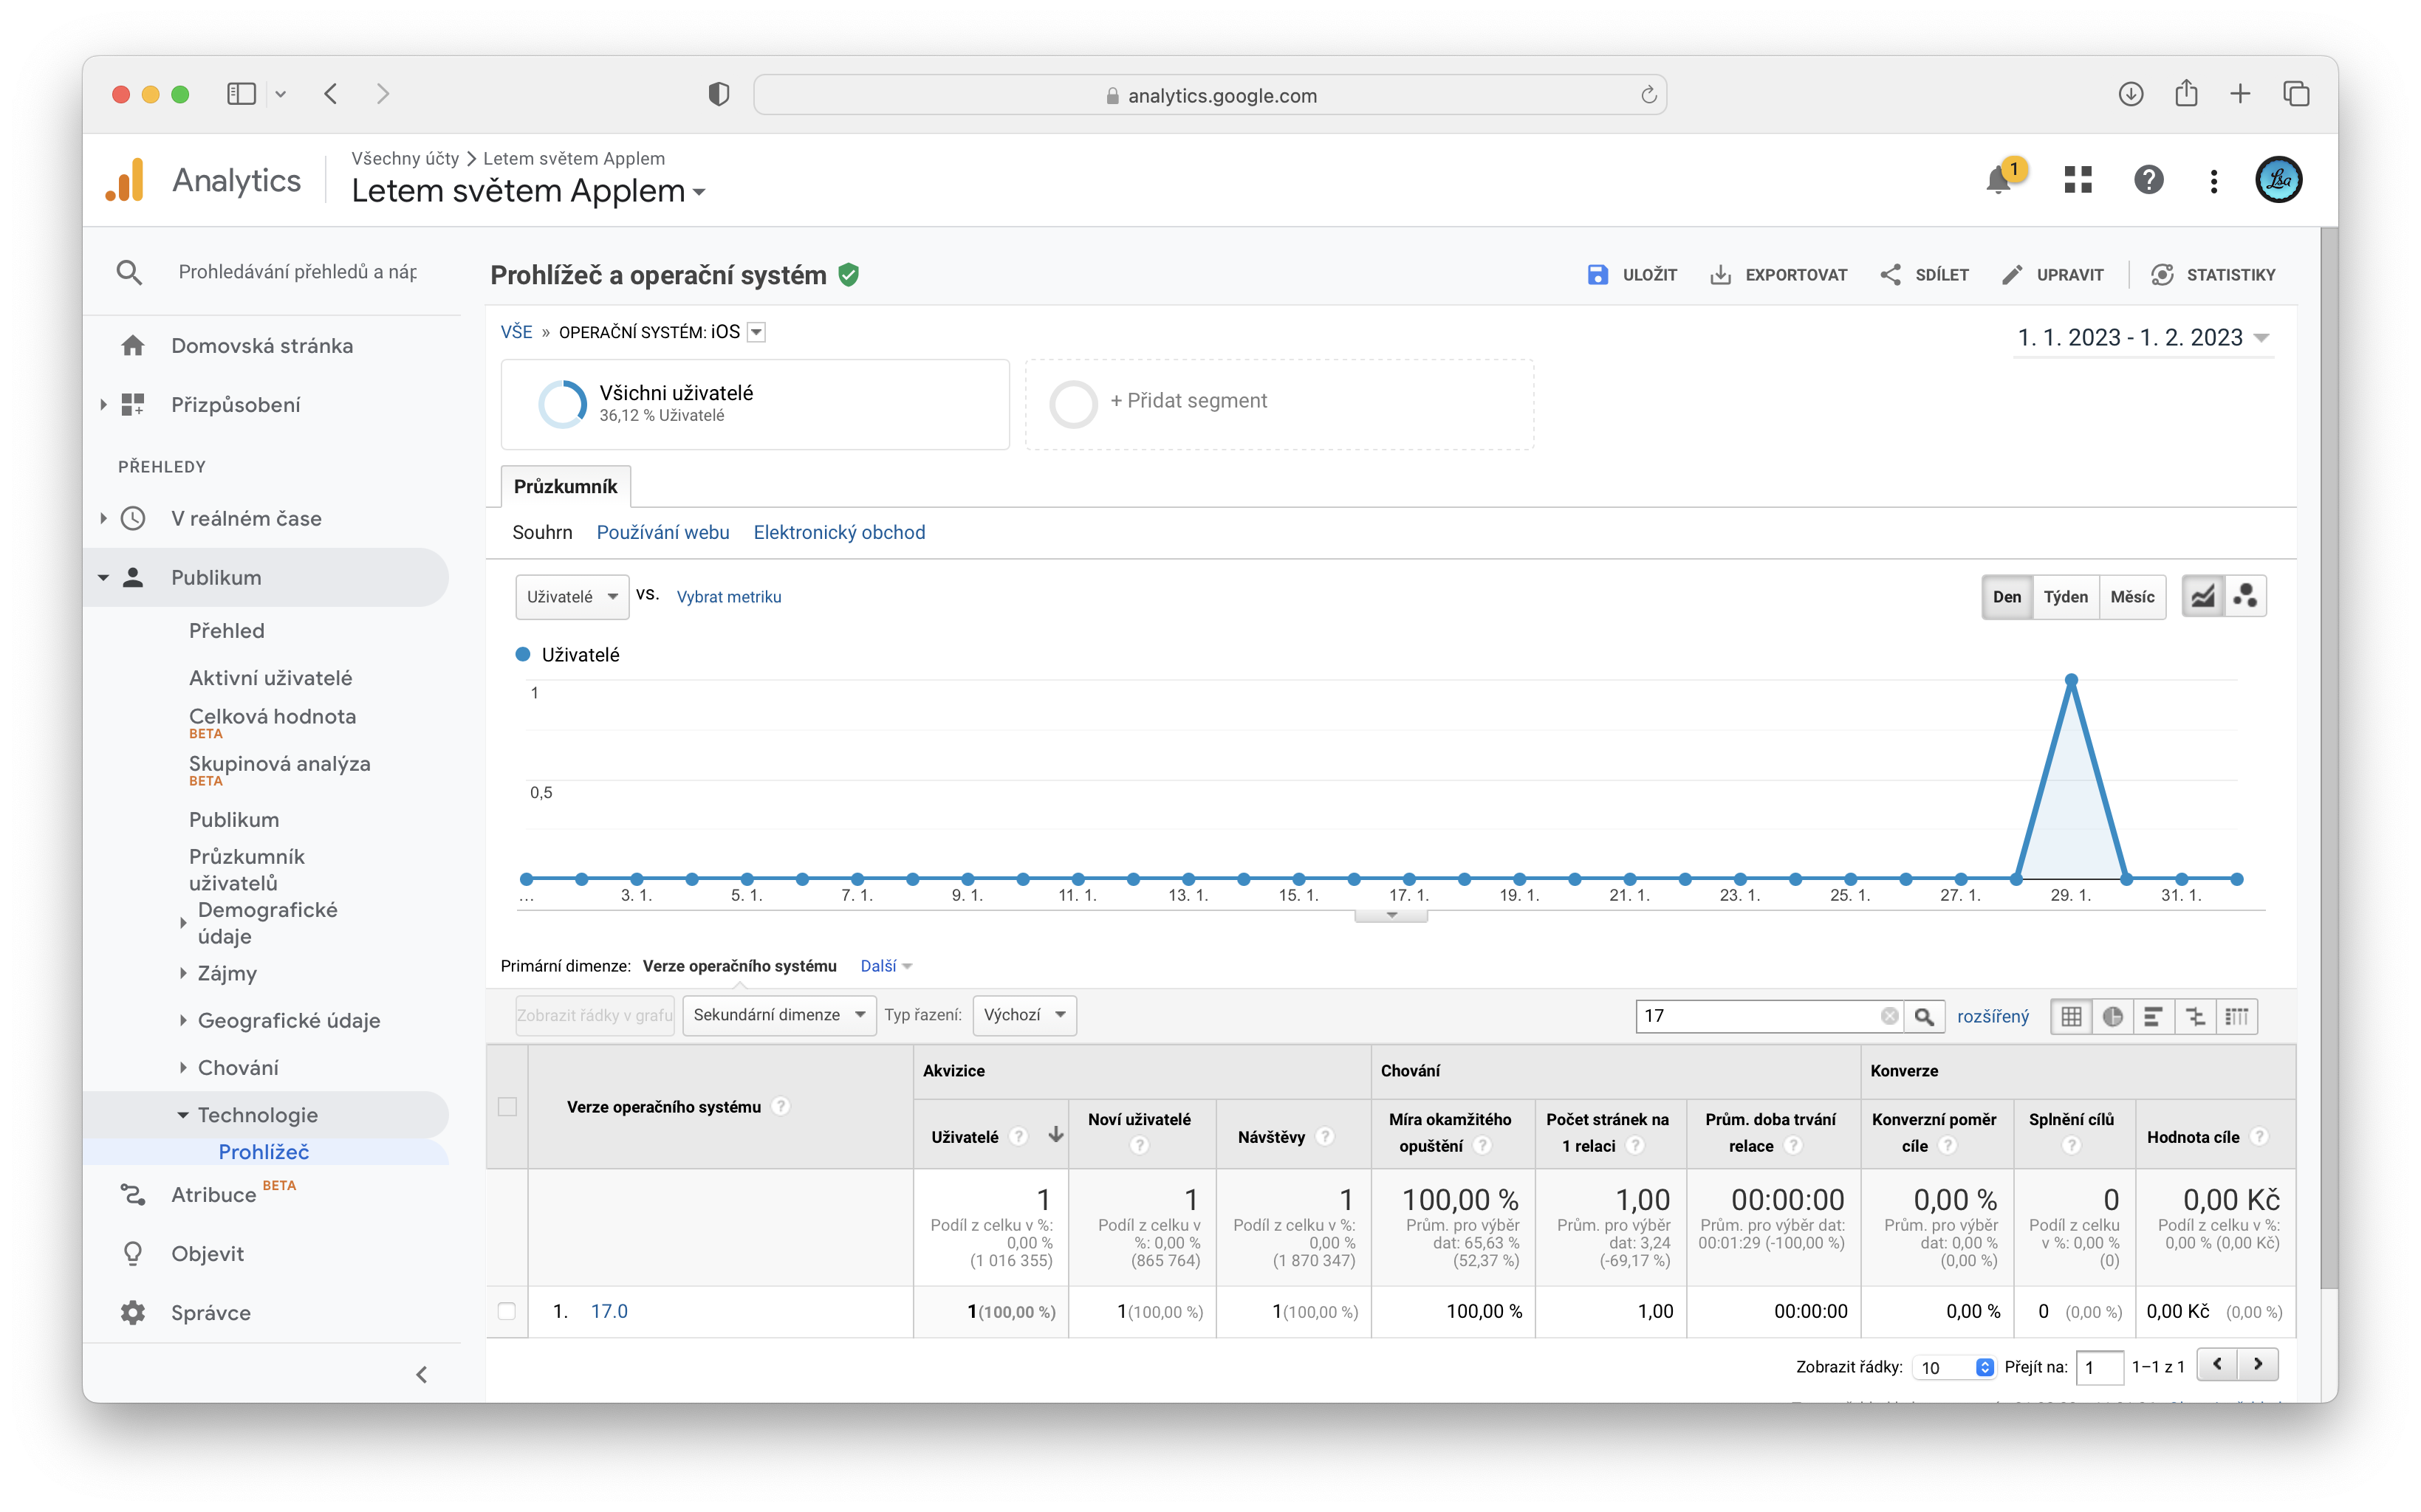Open the Elektronický obchod tab

pos(838,533)
